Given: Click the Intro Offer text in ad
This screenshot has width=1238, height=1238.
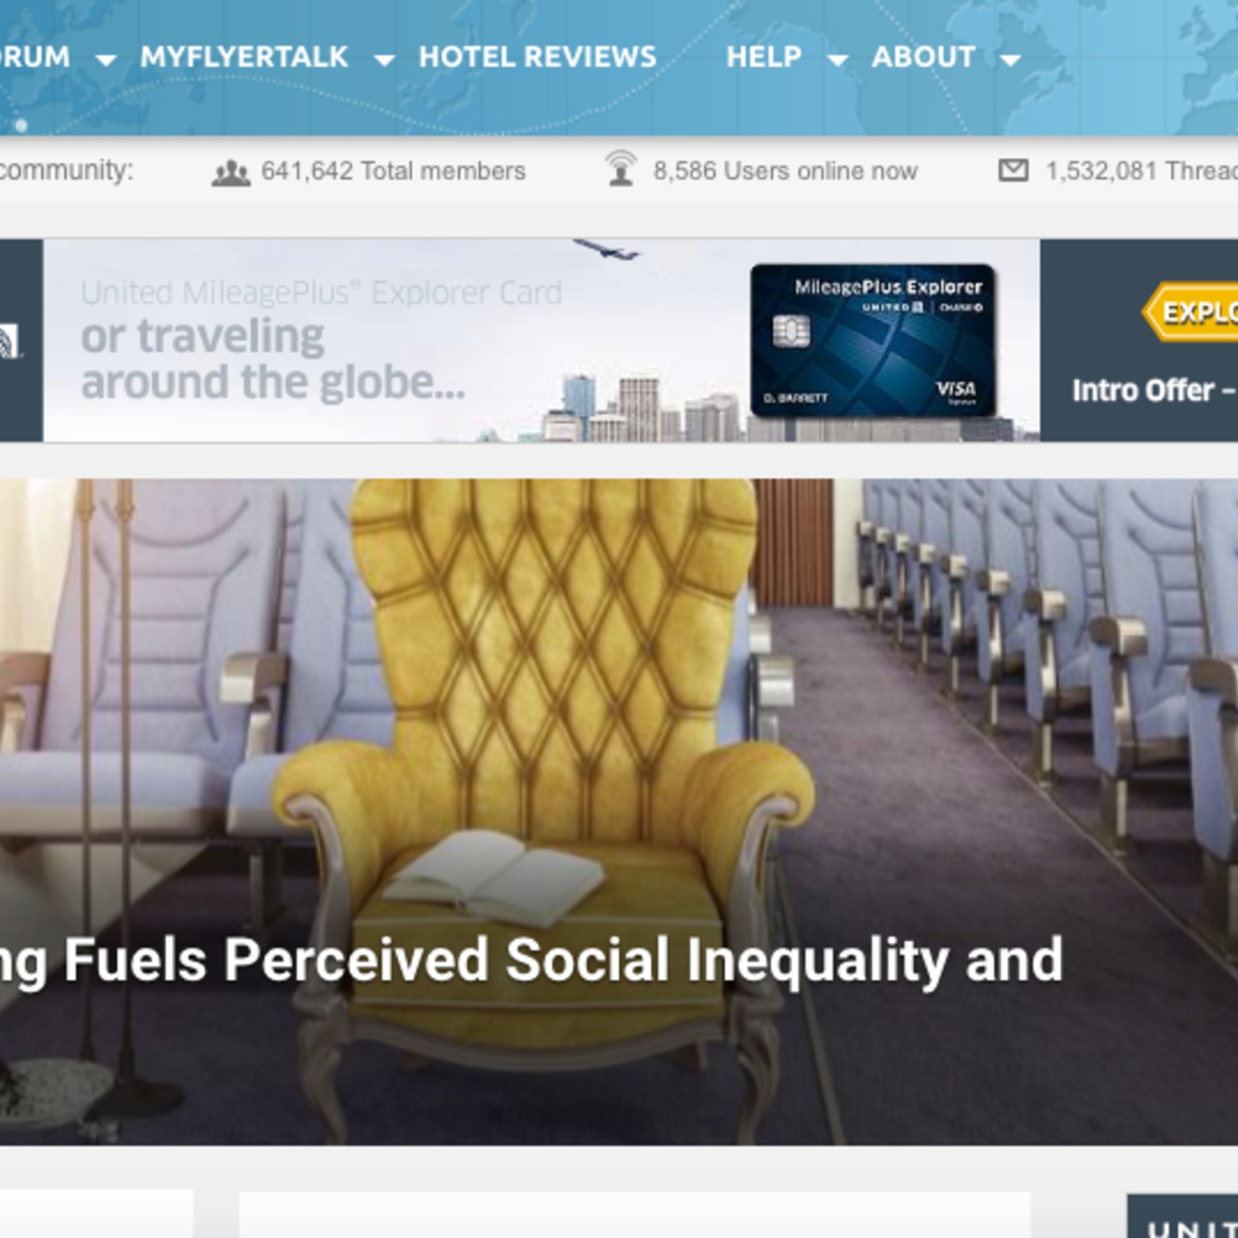Looking at the screenshot, I should [x=1154, y=390].
